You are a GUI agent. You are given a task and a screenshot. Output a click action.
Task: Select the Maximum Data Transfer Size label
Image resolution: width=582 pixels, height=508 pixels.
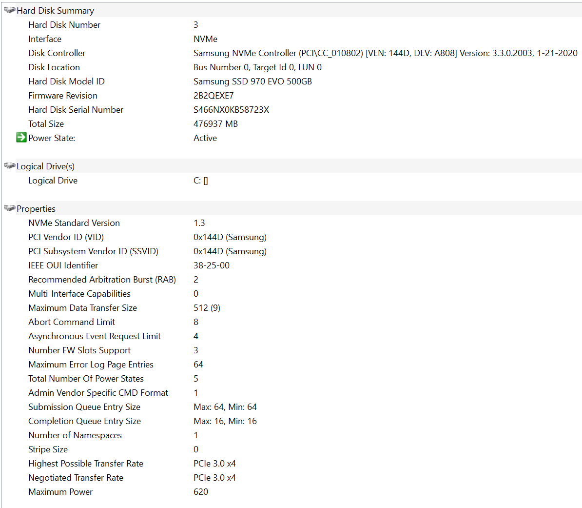(x=83, y=308)
